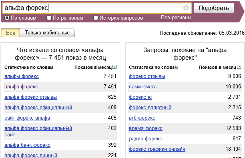The width and height of the screenshot is (245, 158).
Task: Click the 402 impressions value
Action: pyautogui.click(x=112, y=128)
